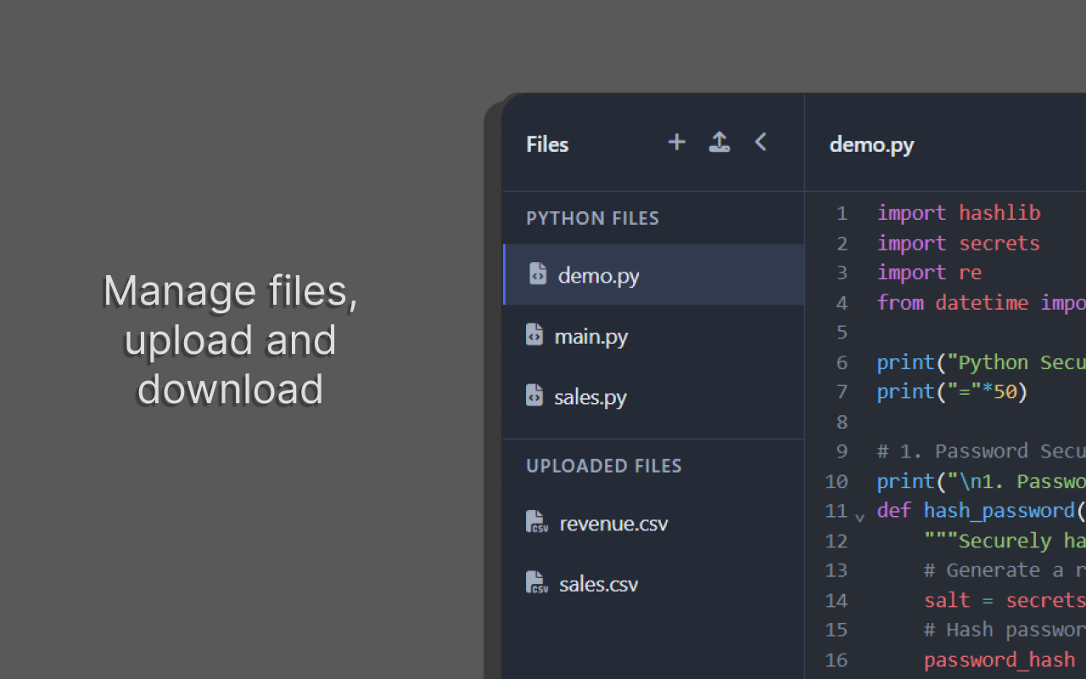Click the 'salt = secrets' code line
Image resolution: width=1086 pixels, height=679 pixels.
coord(1005,600)
